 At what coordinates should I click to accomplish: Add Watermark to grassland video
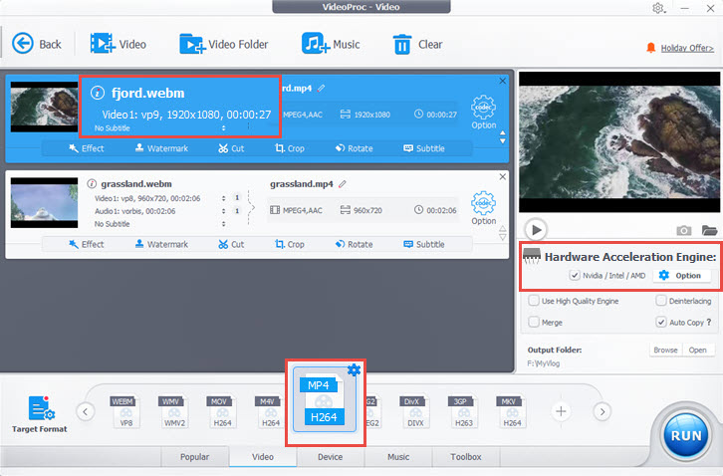tap(162, 244)
